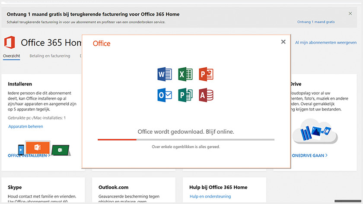Click the Office logo next to the title
This screenshot has width=363, height=204.
9,42
